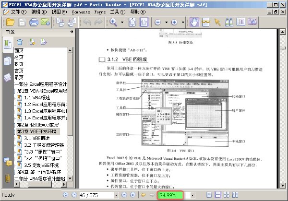Zoom out using the minus icon
This screenshot has width=288, height=201.
coord(157,22)
